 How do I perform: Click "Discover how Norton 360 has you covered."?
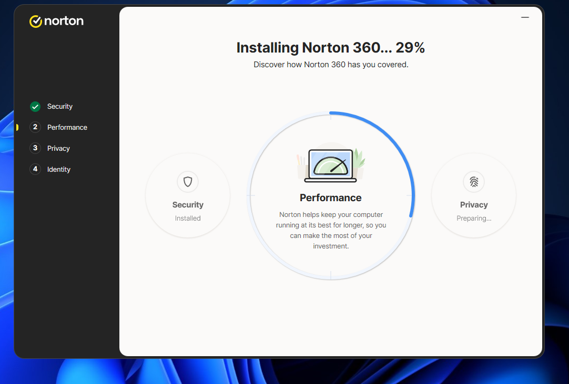[x=331, y=65]
